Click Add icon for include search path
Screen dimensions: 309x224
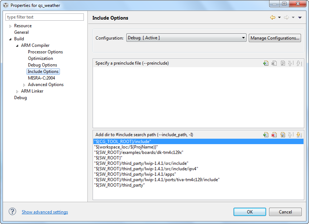[266, 135]
